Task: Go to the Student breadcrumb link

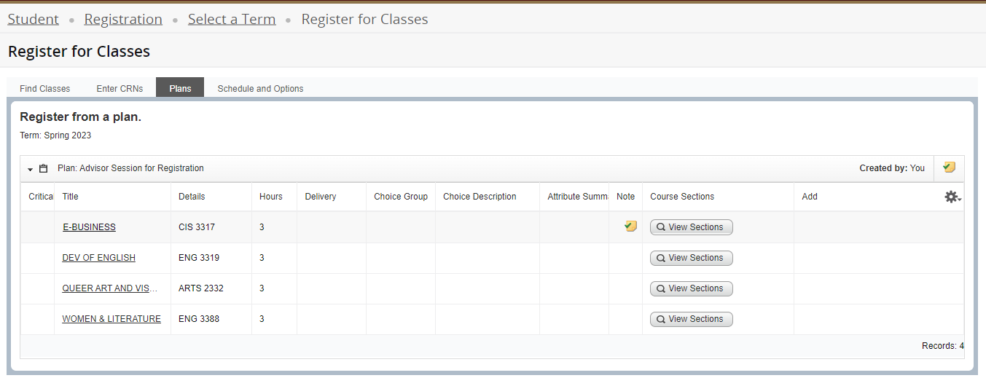Action: 33,20
